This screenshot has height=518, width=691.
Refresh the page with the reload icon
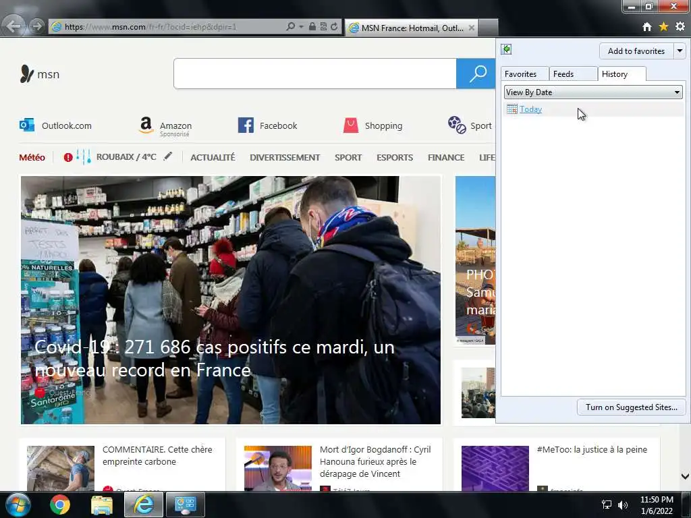pyautogui.click(x=335, y=27)
